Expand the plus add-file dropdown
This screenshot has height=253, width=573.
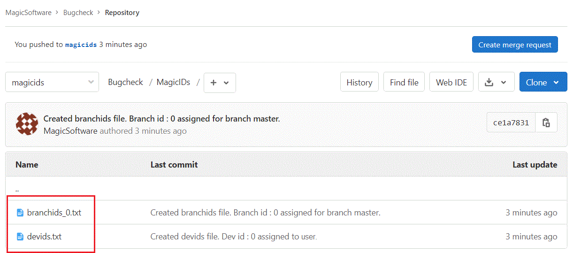click(220, 83)
